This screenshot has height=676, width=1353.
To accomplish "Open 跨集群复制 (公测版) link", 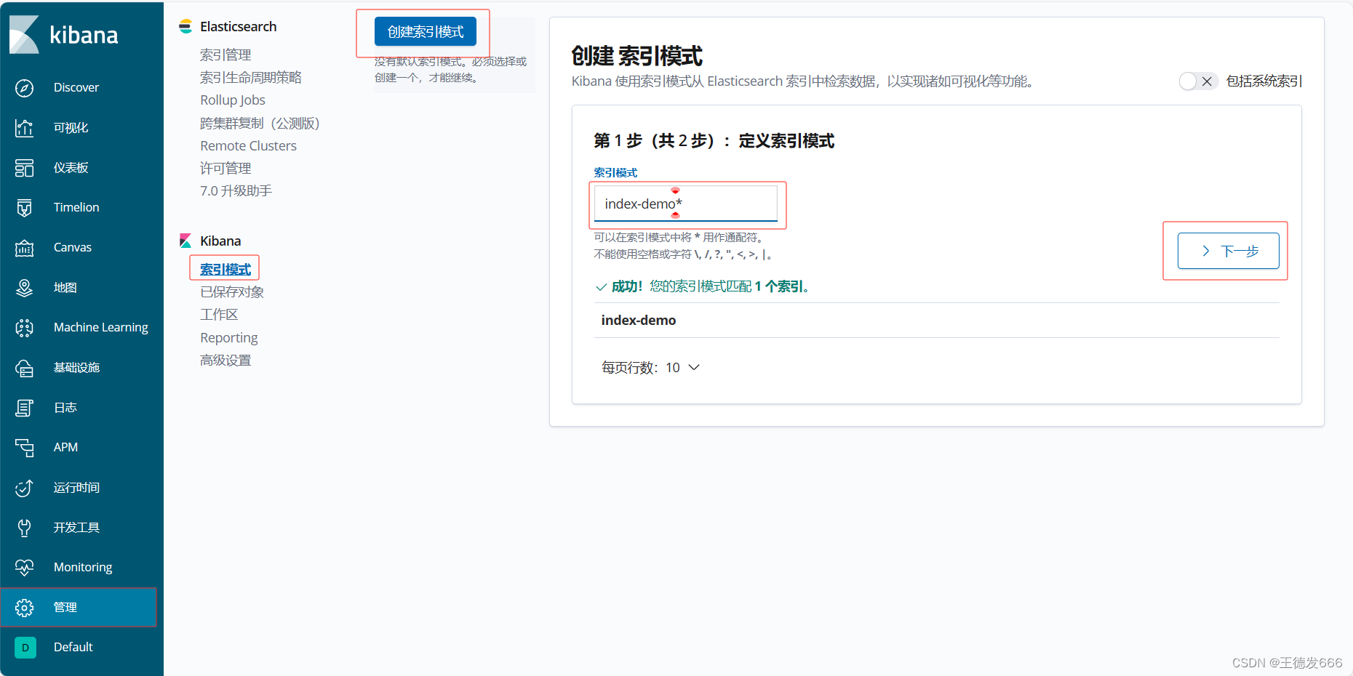I will click(260, 123).
